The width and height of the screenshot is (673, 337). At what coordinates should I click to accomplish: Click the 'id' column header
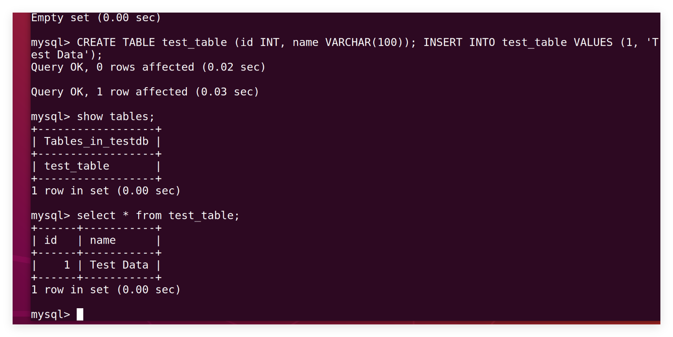pos(51,240)
